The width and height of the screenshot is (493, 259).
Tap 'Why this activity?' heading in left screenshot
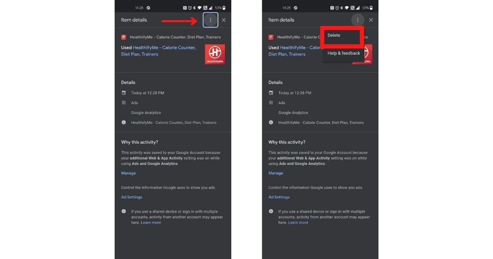tap(140, 142)
